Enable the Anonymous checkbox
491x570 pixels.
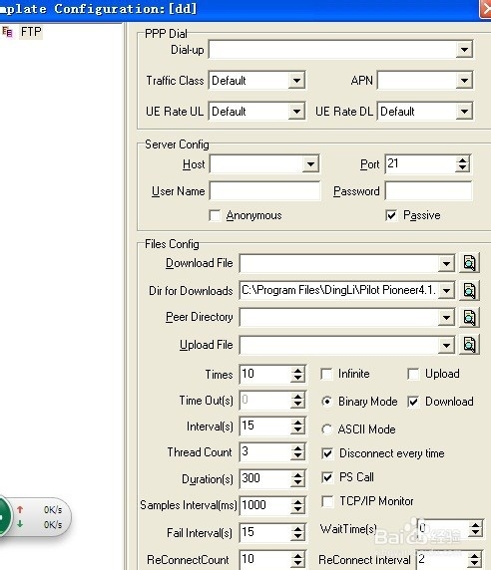click(216, 215)
